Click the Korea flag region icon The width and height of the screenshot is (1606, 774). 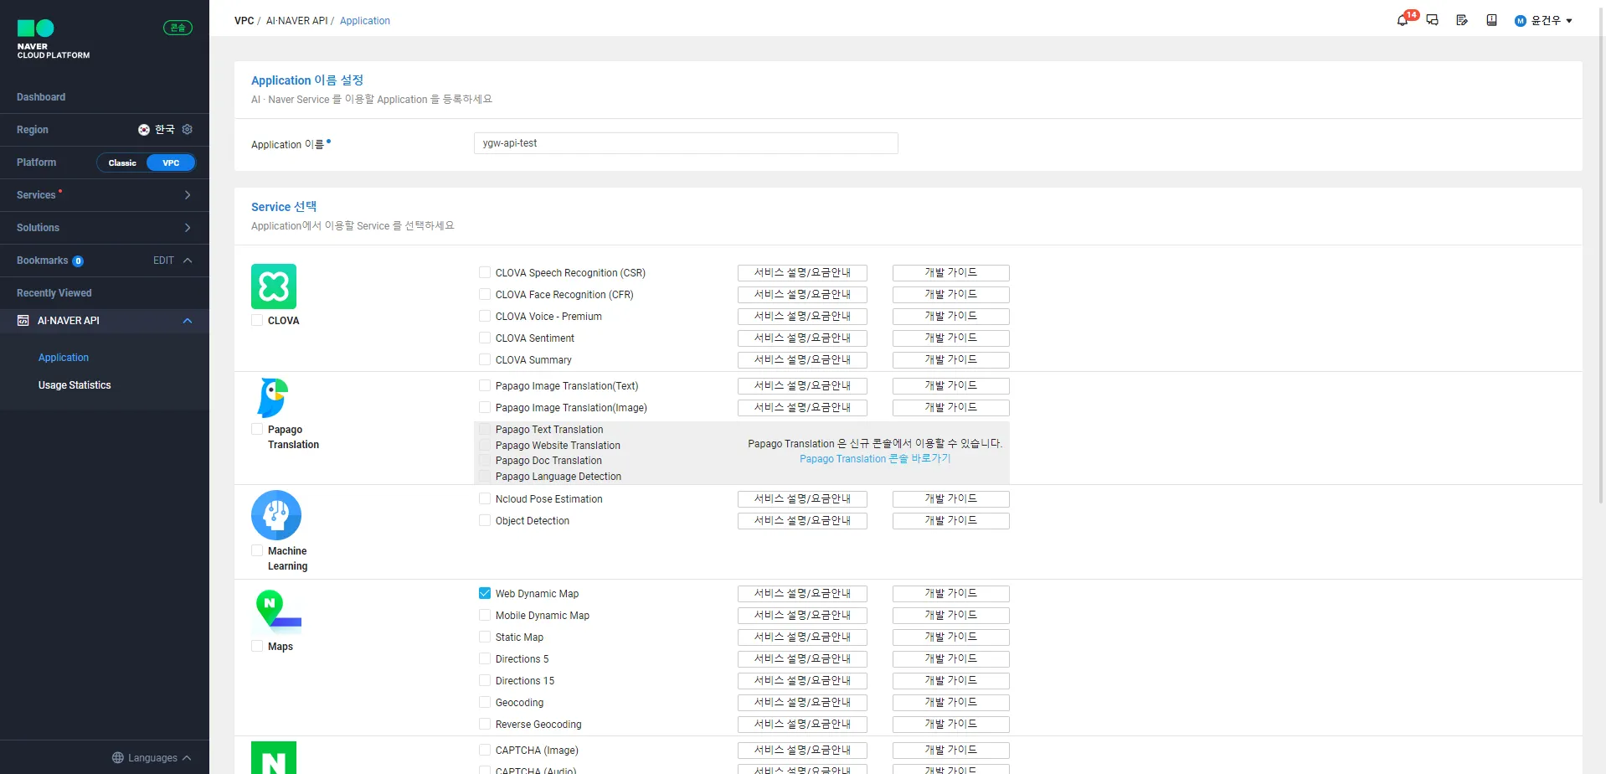(144, 130)
